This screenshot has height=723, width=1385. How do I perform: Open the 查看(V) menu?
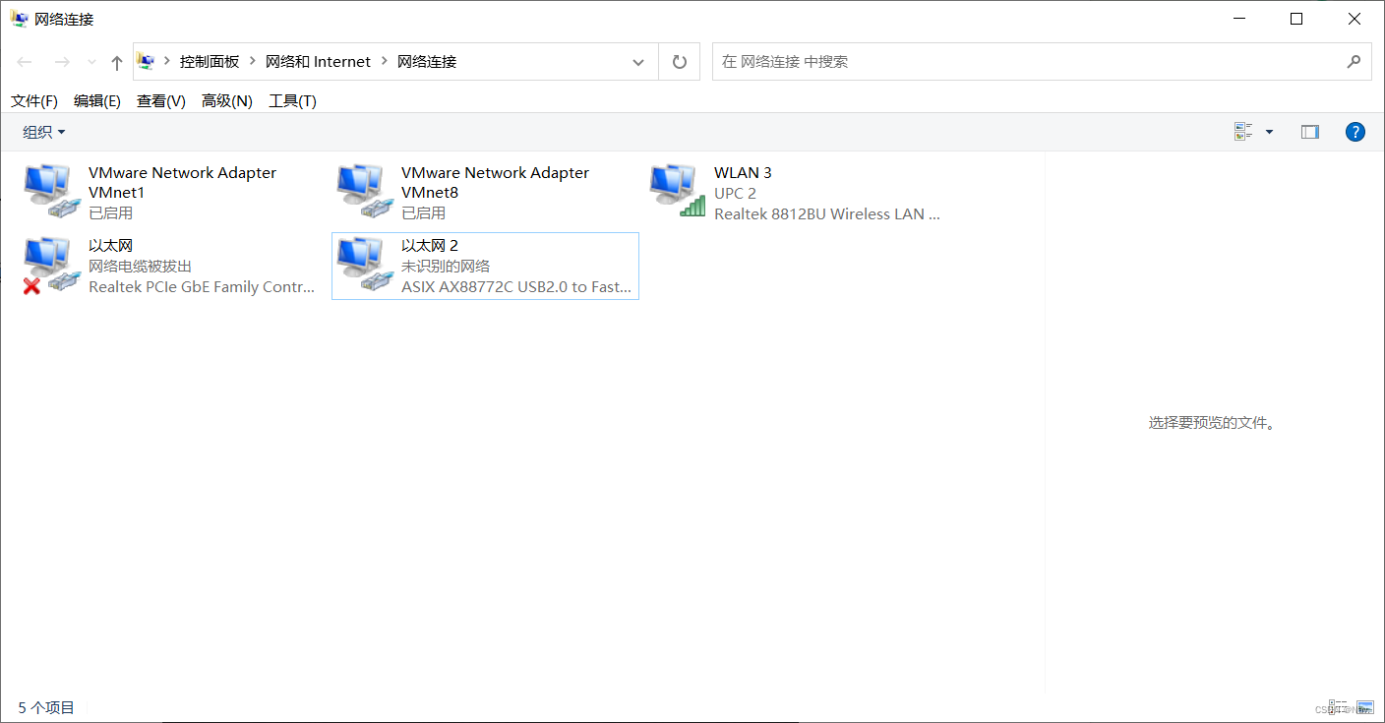161,100
